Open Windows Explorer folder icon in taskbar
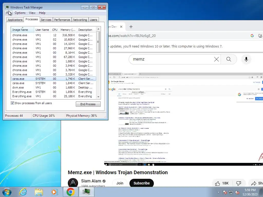This screenshot has height=197, width=263. (x=39, y=192)
